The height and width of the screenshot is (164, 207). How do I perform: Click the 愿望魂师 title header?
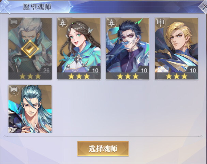click(37, 7)
